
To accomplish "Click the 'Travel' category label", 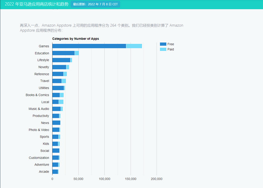I will tap(45, 81).
